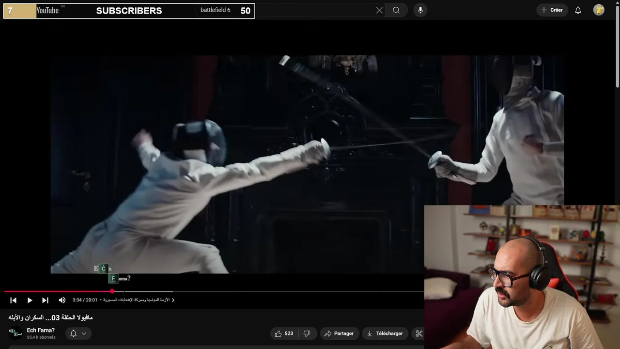
Task: Play the paused video
Action: [30, 300]
